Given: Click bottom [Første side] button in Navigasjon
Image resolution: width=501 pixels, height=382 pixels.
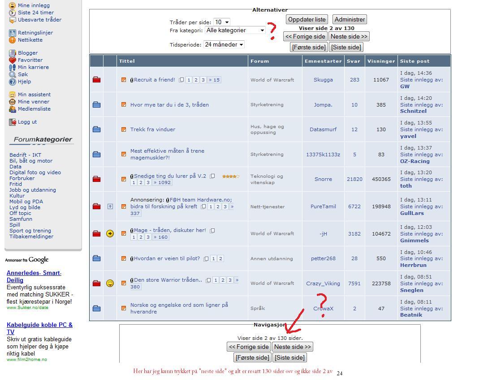Looking at the screenshot, I should coord(252,357).
